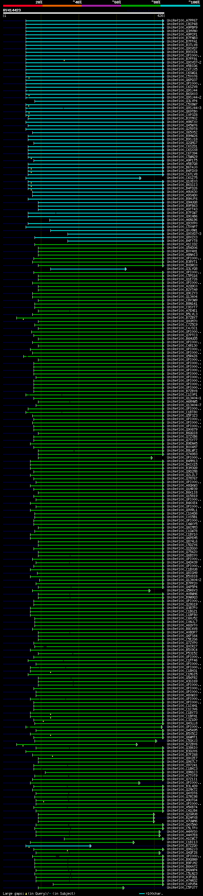Click the white query sequence bar under AV414423
Viewport: 203px width, 896px height.
coord(84,13)
